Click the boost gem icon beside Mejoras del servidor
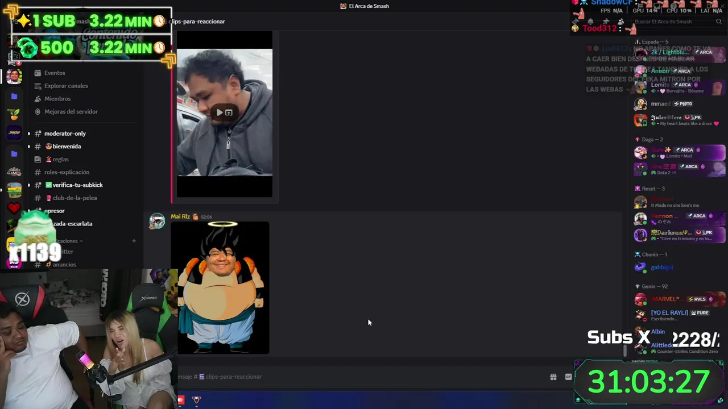The width and height of the screenshot is (728, 409). [x=38, y=112]
